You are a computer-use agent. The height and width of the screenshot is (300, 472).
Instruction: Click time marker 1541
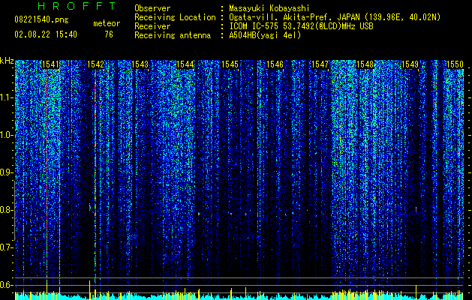[x=50, y=64]
